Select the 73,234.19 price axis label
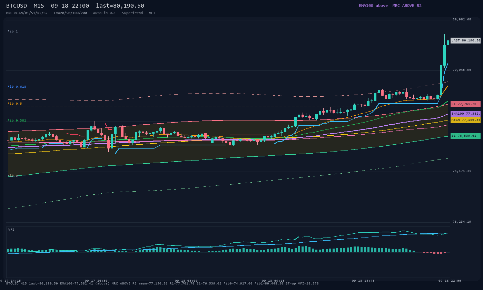The height and width of the screenshot is (290, 483). point(462,222)
